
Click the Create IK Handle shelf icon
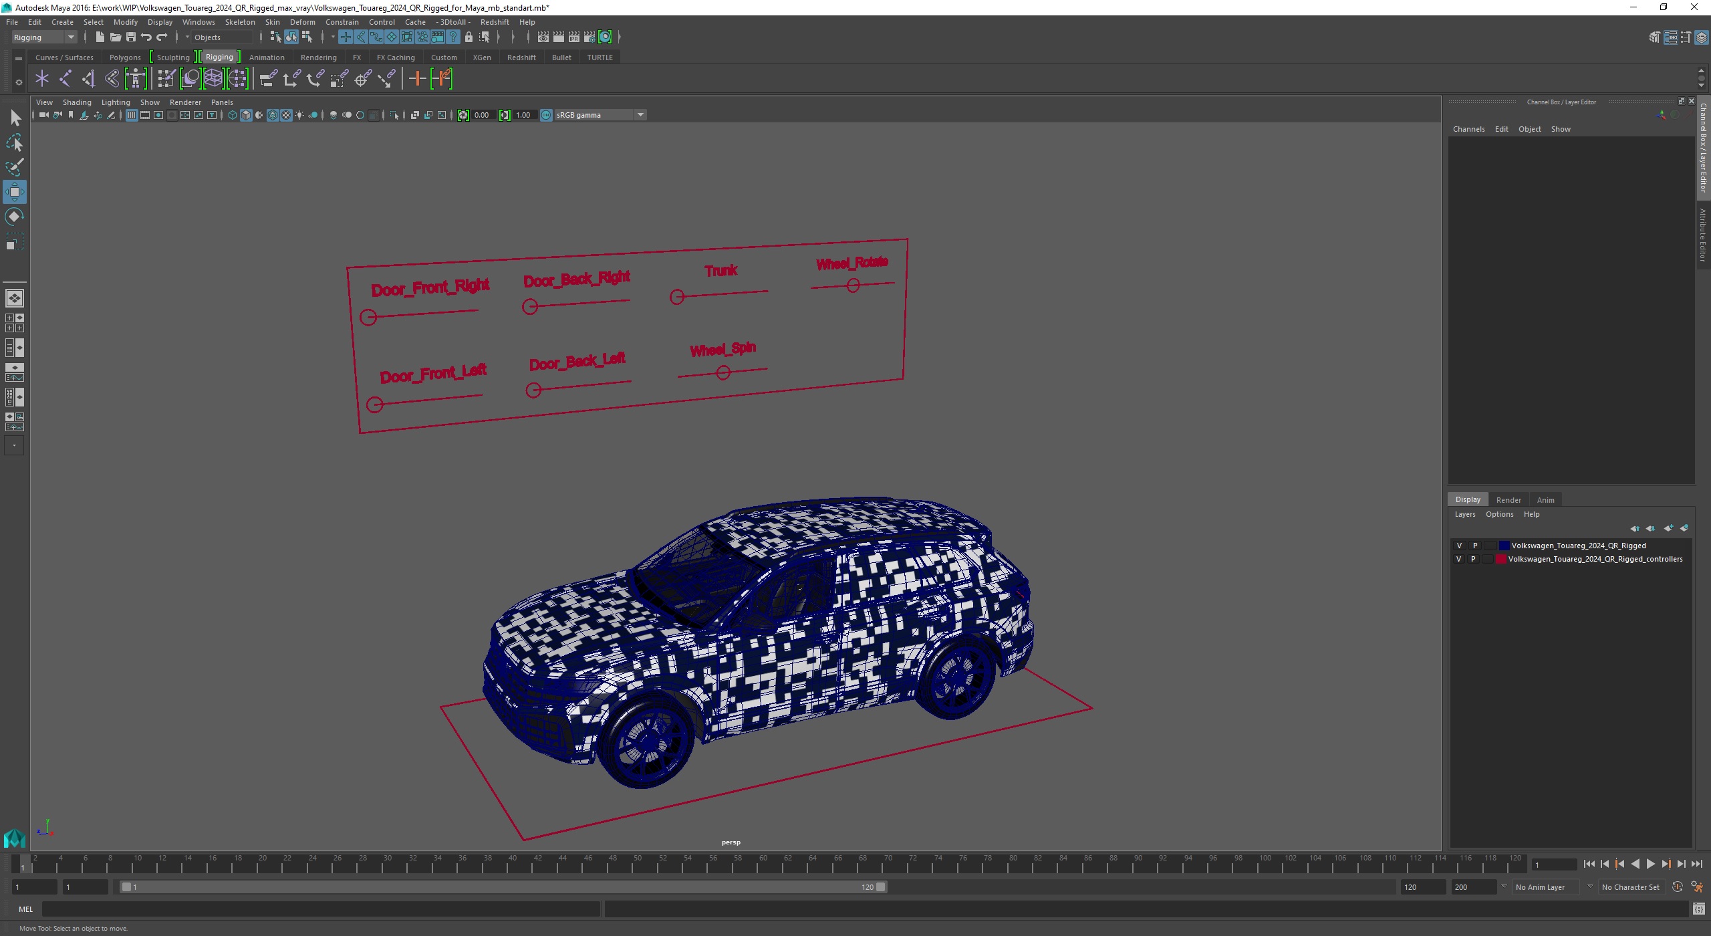pyautogui.click(x=89, y=79)
